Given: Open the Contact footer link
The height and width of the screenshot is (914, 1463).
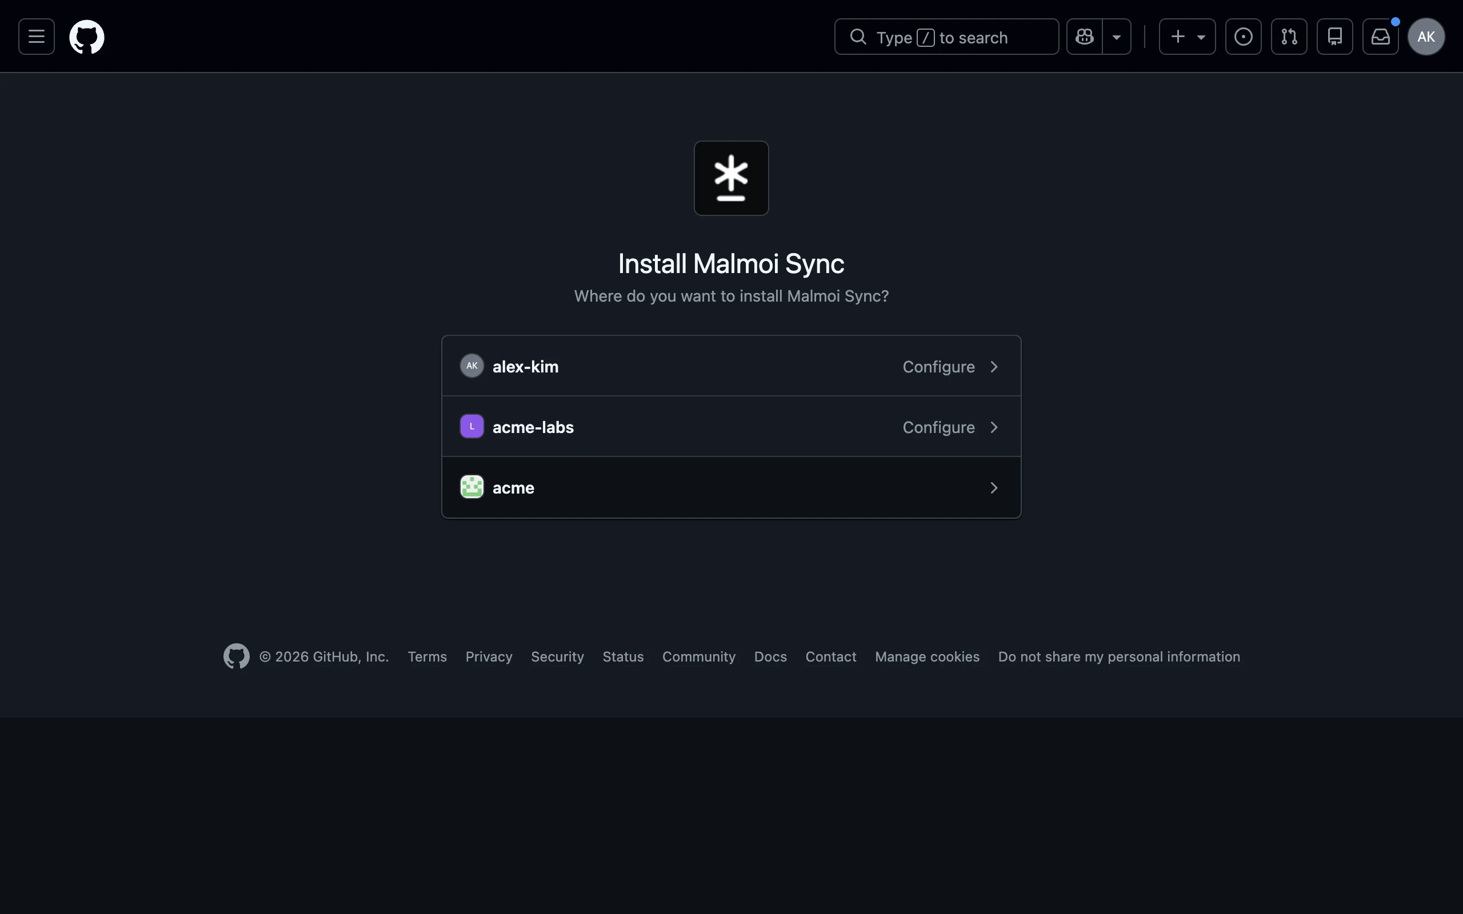Looking at the screenshot, I should pos(830,656).
